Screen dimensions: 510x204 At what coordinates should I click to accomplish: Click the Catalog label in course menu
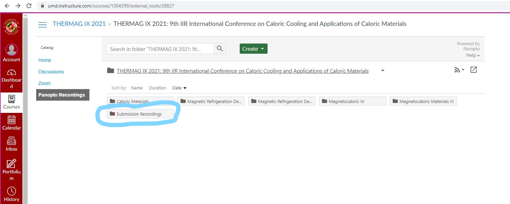(47, 48)
